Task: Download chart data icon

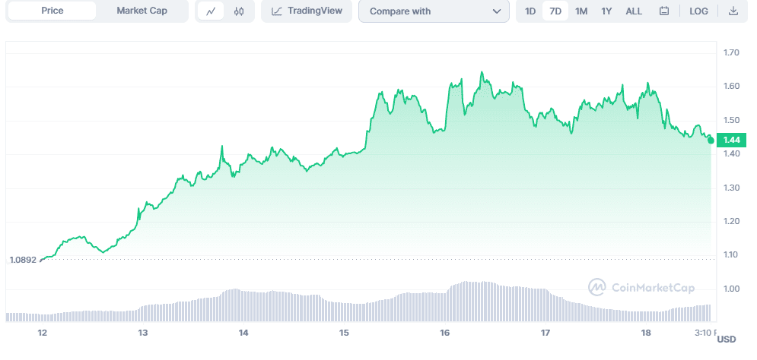Action: tap(733, 11)
